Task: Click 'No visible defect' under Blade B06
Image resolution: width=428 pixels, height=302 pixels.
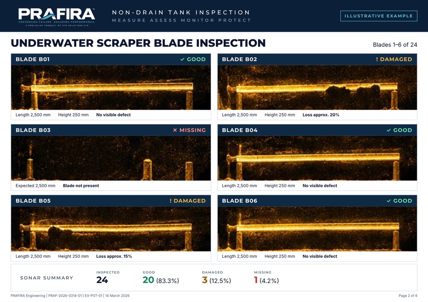Action: pos(319,256)
